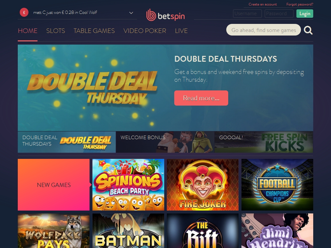Open Spinions Beach Party game tile
Image resolution: width=331 pixels, height=248 pixels.
point(128,185)
